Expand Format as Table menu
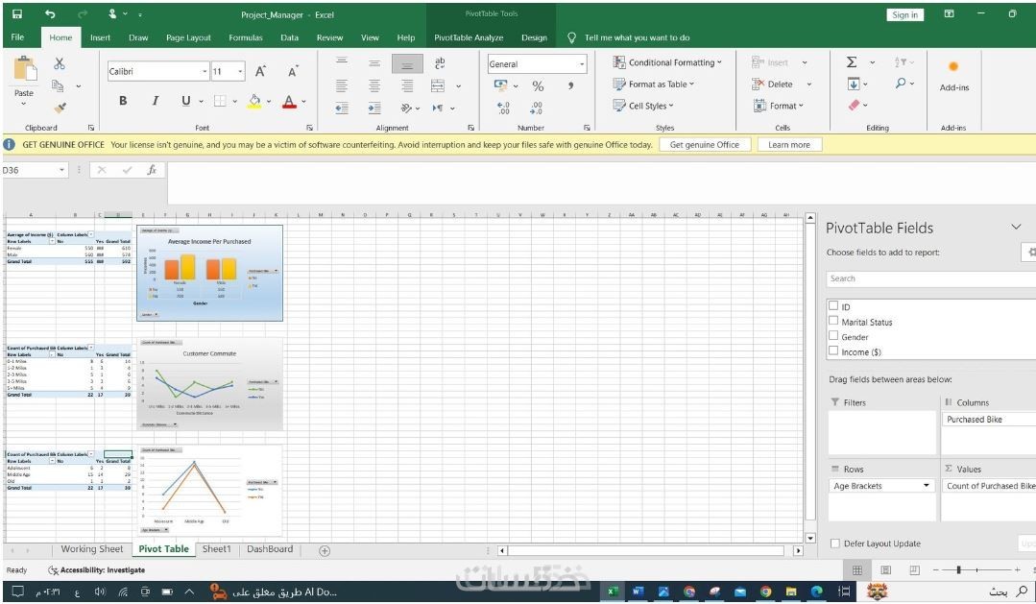This screenshot has width=1036, height=604. click(x=654, y=84)
